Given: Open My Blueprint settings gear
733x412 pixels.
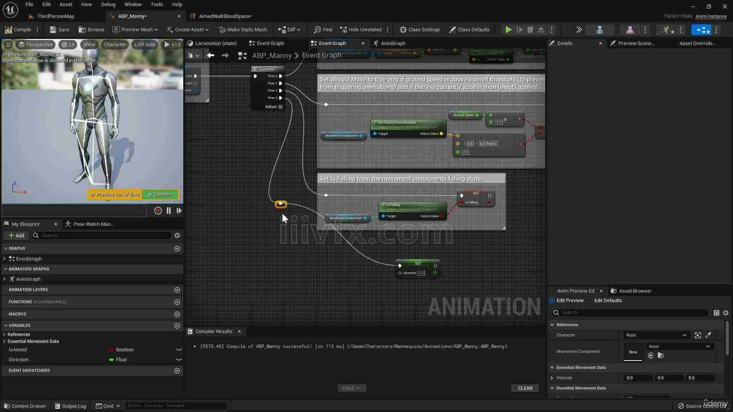Looking at the screenshot, I should click(177, 235).
